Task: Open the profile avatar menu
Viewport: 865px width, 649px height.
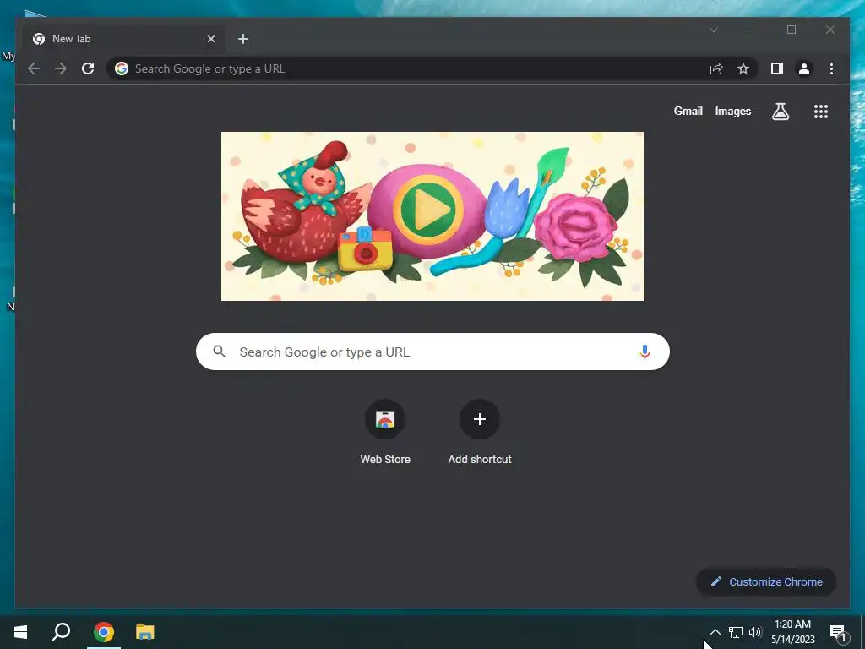Action: coord(804,68)
